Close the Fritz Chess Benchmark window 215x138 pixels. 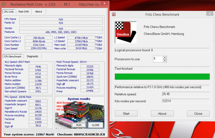210,13
